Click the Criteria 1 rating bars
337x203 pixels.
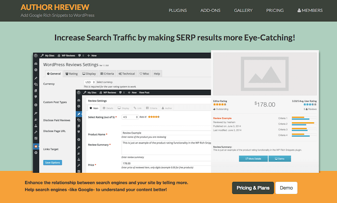(304, 118)
